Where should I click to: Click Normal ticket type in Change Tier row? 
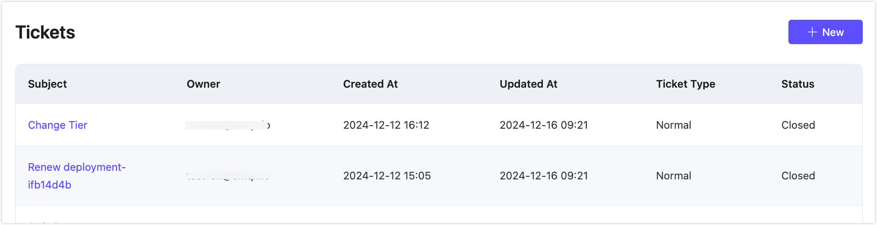pos(673,125)
